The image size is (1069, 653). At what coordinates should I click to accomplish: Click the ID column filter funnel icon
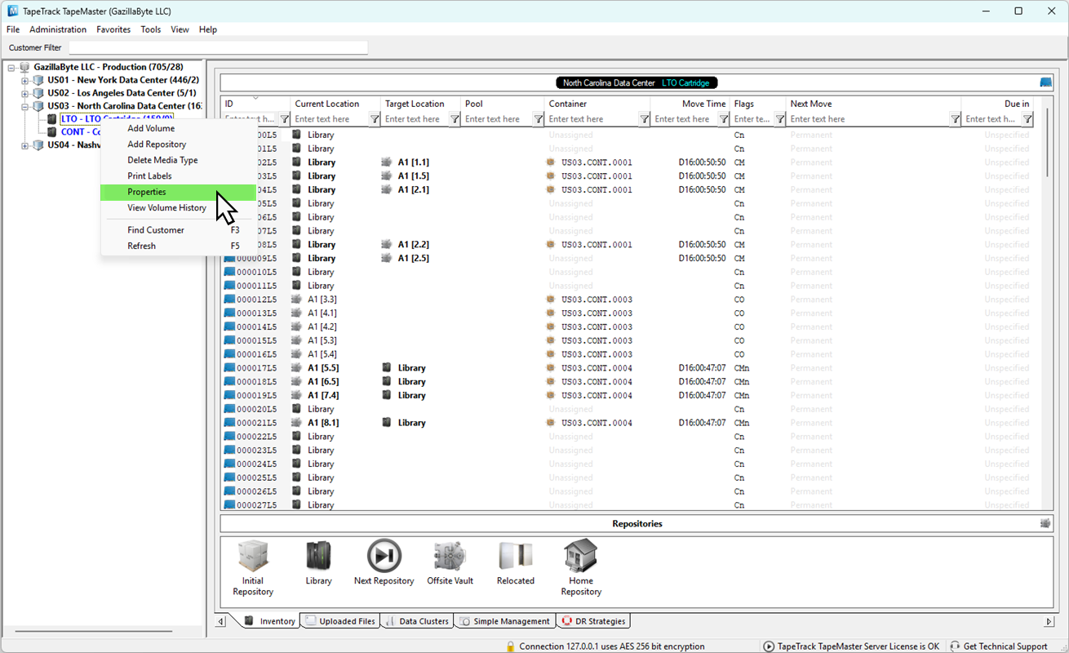[284, 119]
